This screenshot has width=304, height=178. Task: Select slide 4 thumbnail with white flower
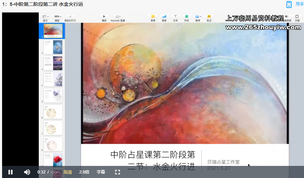[x=53, y=79]
